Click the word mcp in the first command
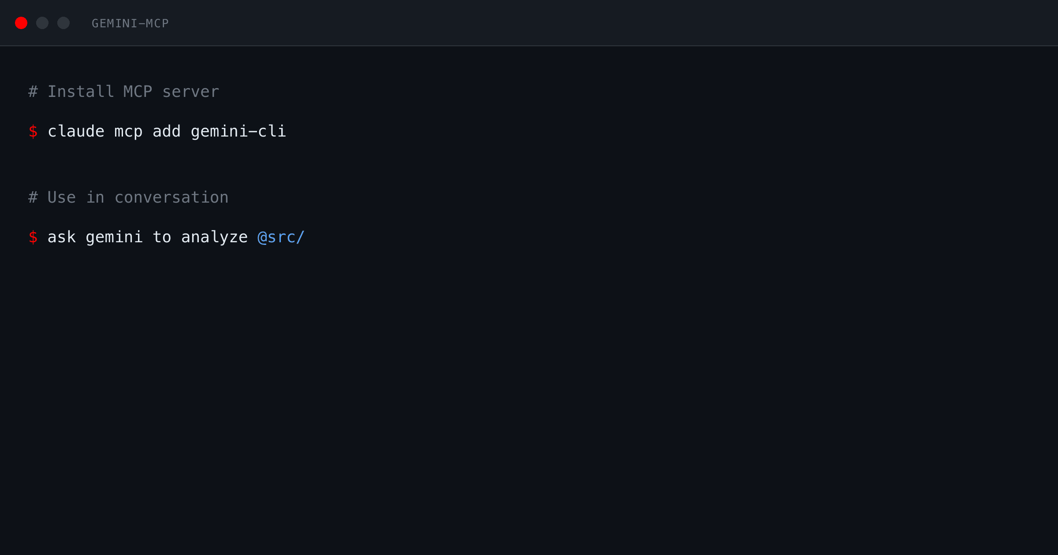 (128, 131)
